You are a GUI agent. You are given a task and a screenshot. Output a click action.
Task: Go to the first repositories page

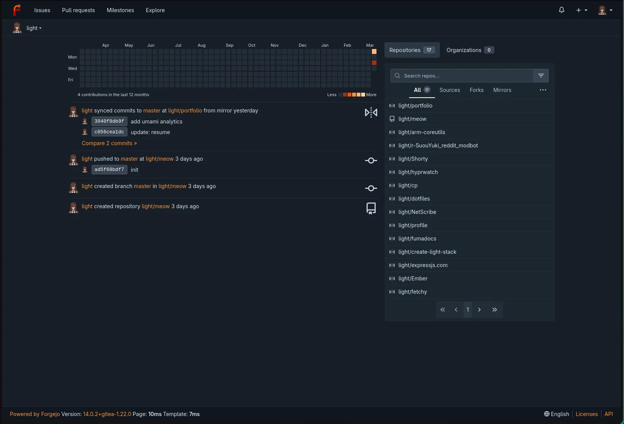(443, 310)
